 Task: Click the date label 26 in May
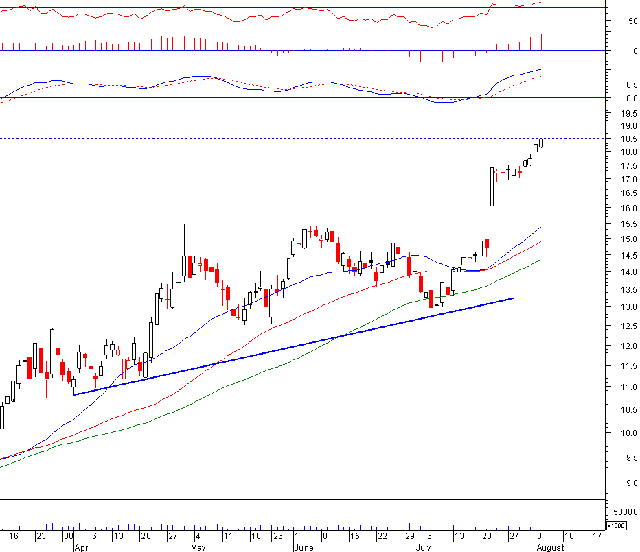pos(278,536)
